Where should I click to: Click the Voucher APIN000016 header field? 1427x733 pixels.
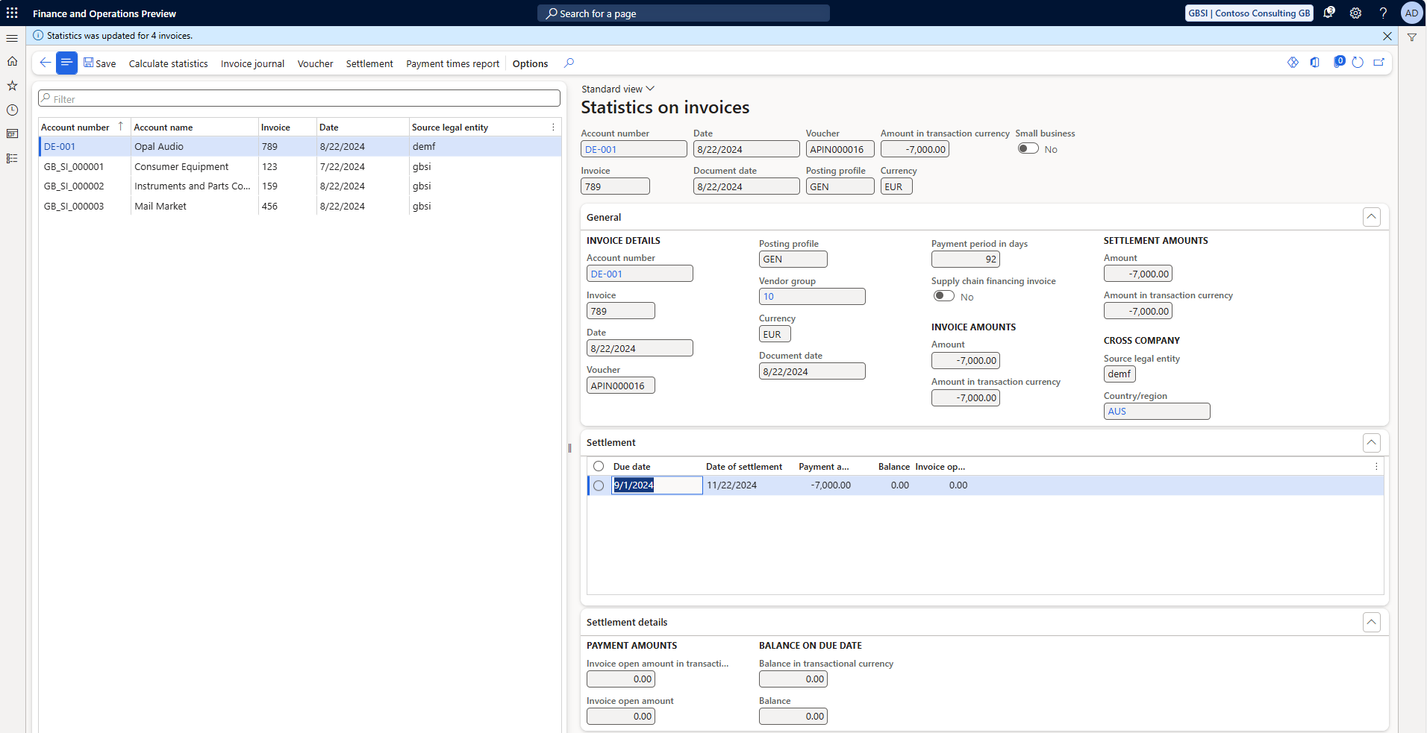[840, 149]
